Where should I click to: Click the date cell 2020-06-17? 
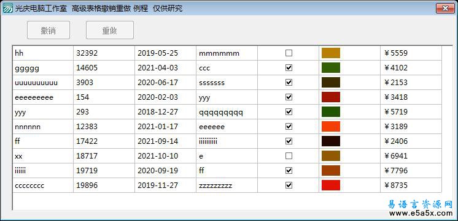(165, 83)
